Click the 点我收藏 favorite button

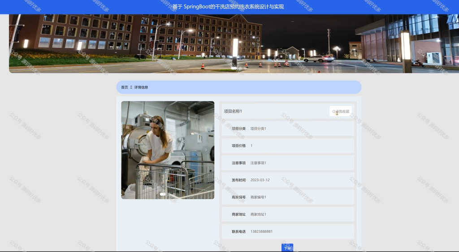point(341,111)
